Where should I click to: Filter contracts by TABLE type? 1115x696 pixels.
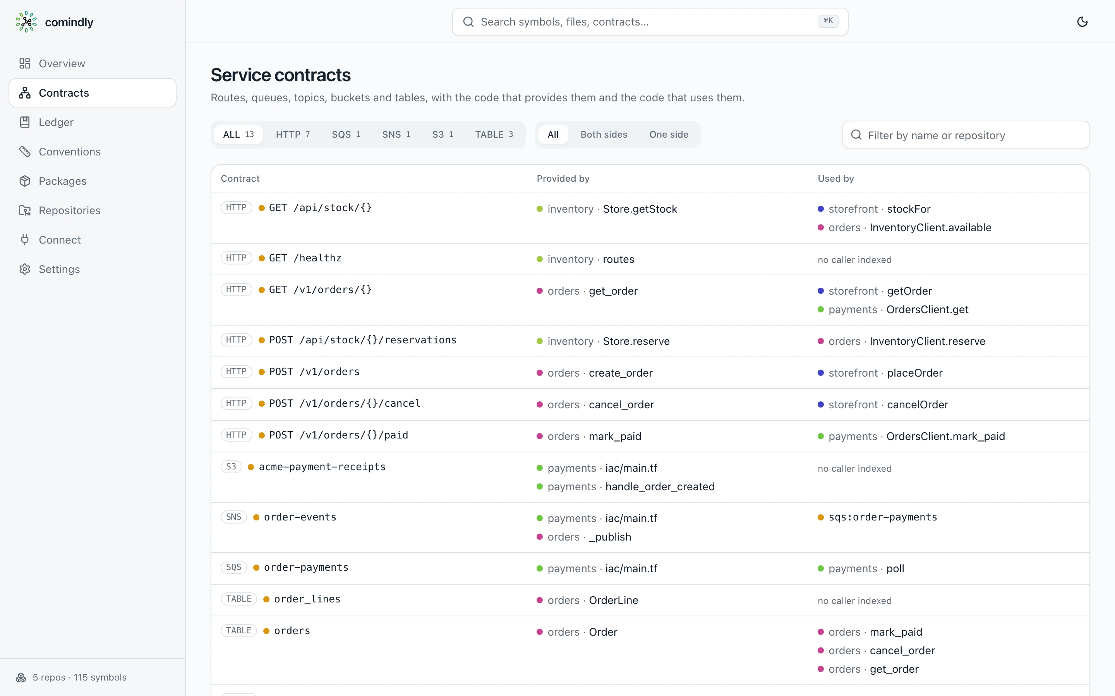click(494, 135)
